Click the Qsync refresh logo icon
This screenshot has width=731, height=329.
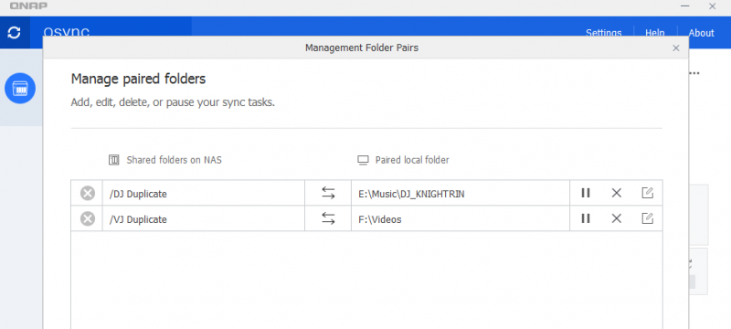tap(15, 33)
